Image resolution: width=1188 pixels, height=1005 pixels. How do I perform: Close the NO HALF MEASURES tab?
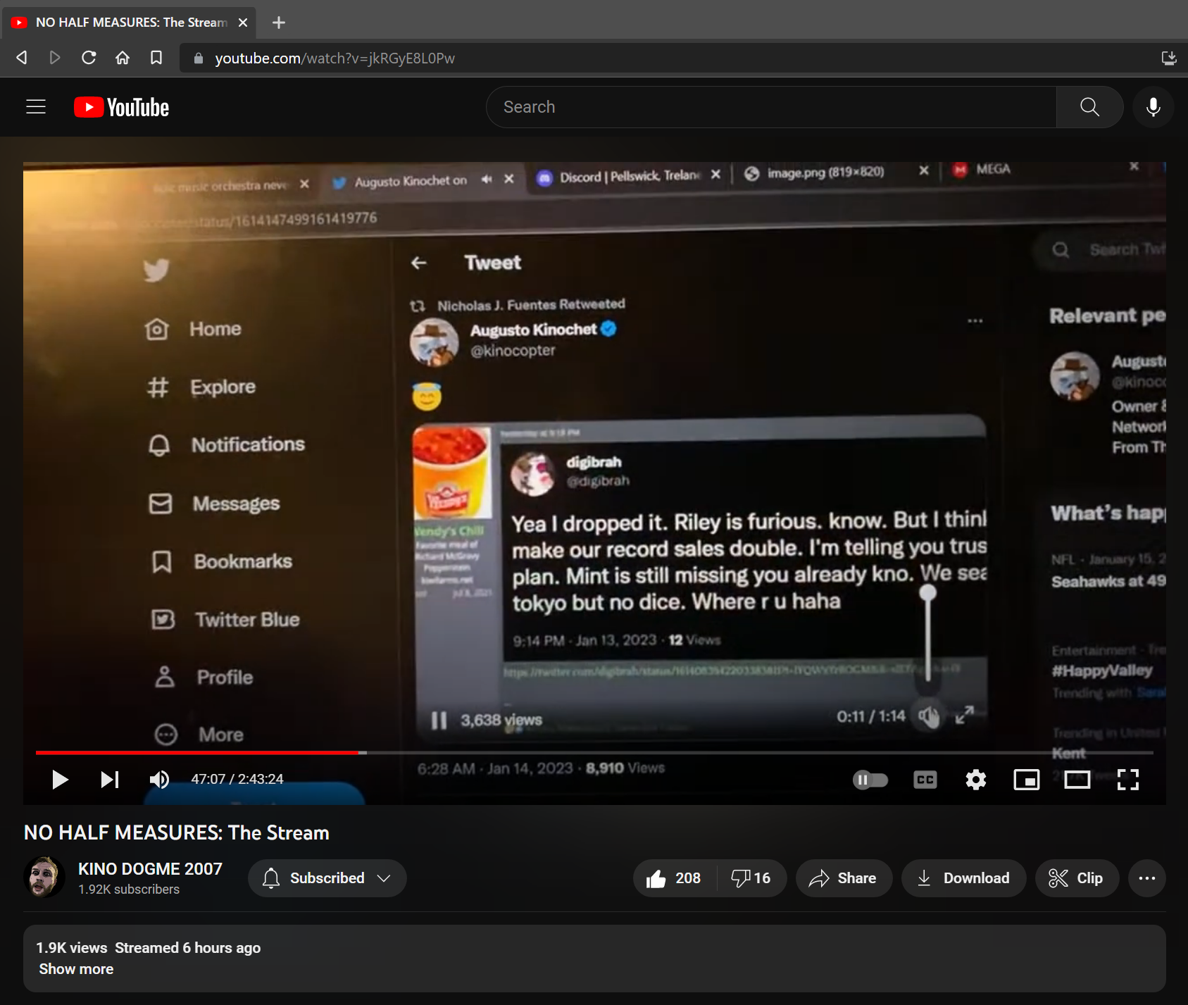click(x=243, y=23)
